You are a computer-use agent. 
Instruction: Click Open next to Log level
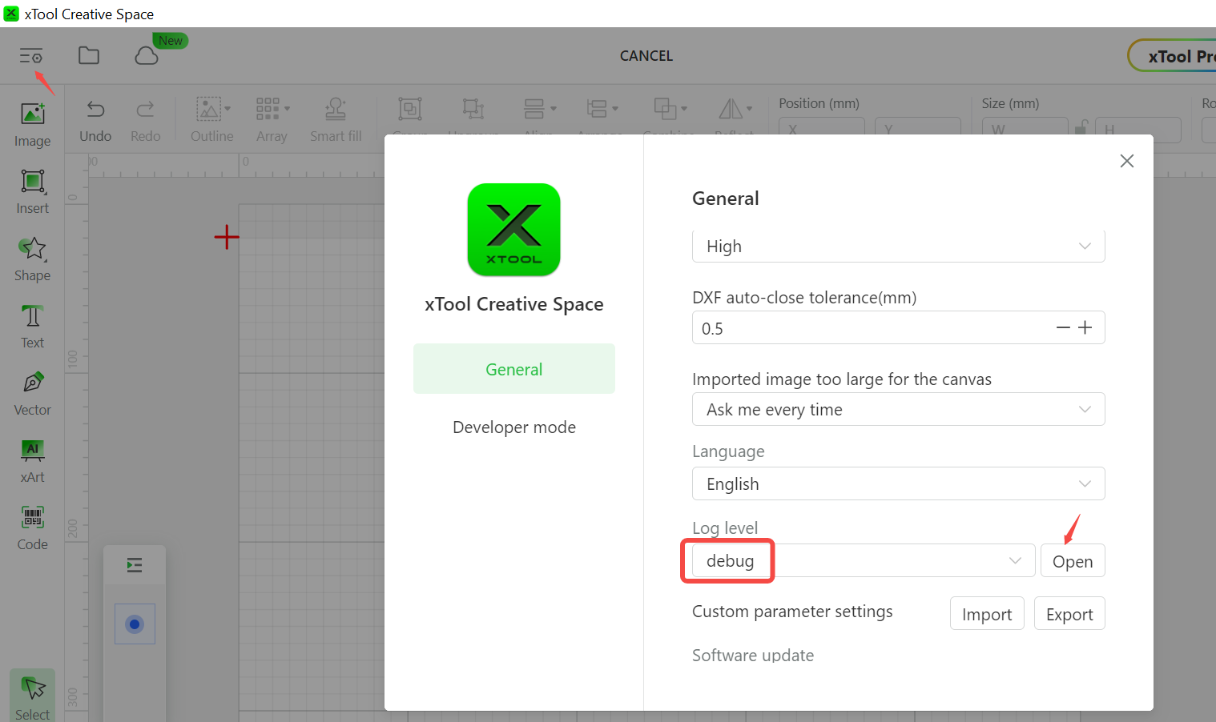[x=1073, y=560]
